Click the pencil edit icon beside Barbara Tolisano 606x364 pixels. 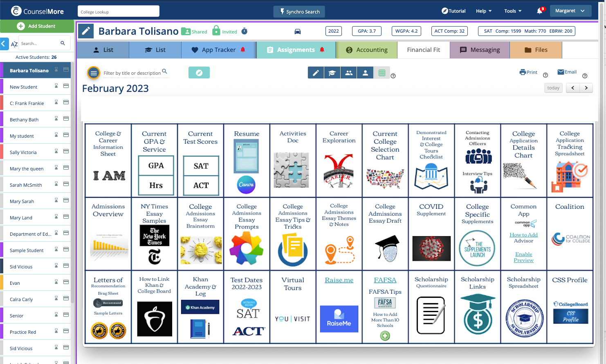[x=86, y=31]
